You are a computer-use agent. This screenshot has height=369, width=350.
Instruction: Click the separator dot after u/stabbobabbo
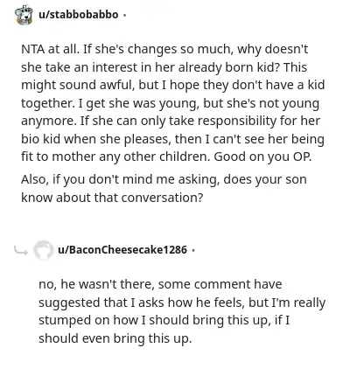point(125,15)
